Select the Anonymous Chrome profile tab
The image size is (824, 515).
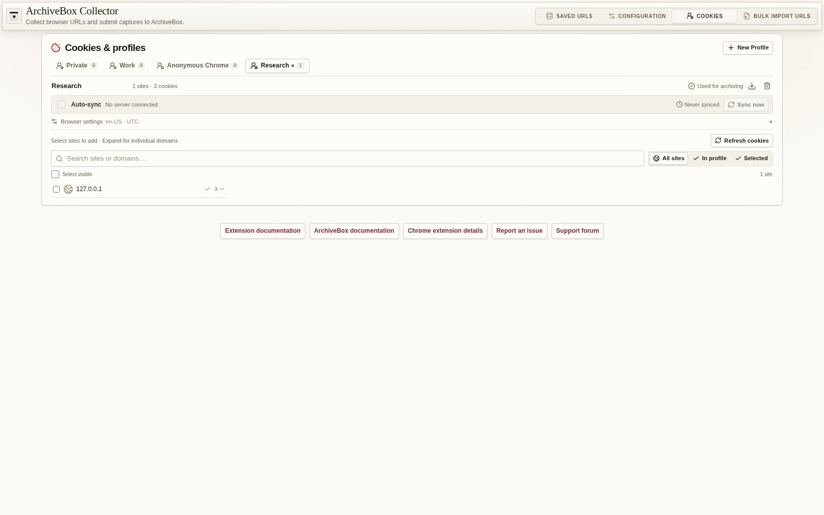(198, 66)
